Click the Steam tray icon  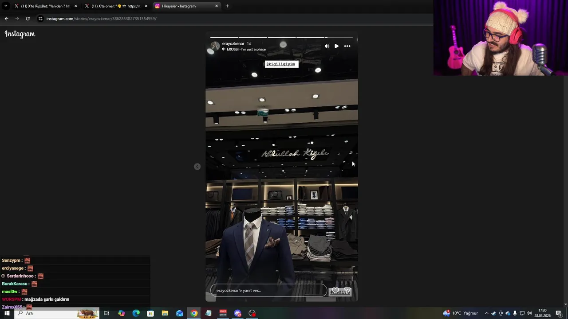pos(493,313)
